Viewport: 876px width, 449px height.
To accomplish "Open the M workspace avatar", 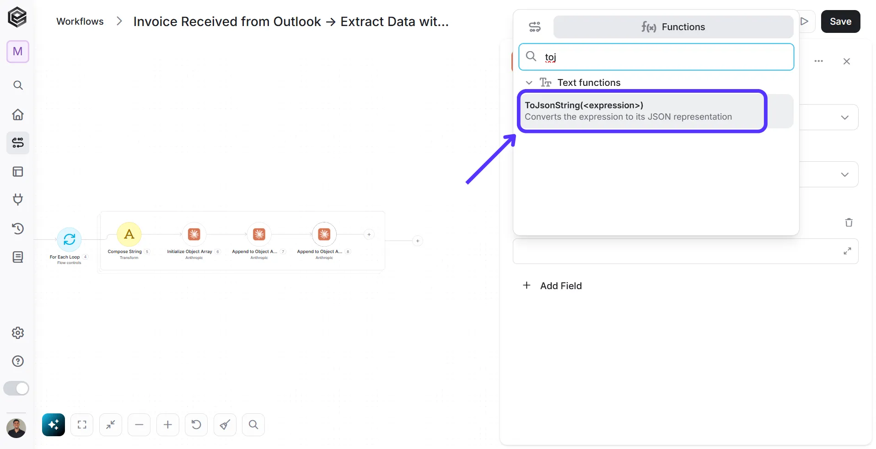I will pyautogui.click(x=18, y=51).
